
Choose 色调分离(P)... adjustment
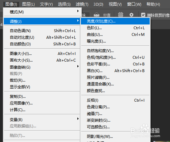pyautogui.click(x=115, y=107)
